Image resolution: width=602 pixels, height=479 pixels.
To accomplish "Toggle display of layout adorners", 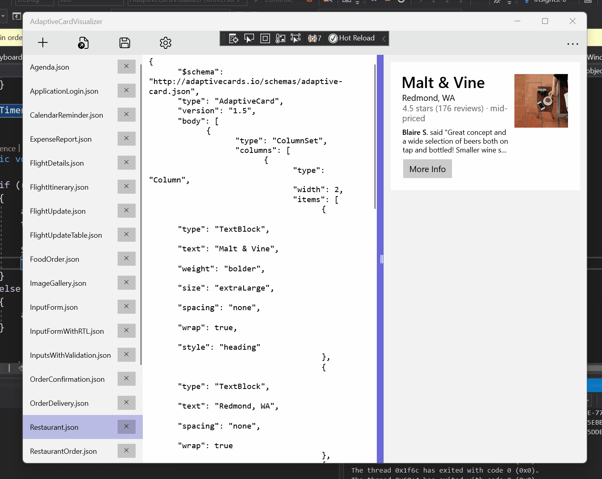I will coord(265,38).
